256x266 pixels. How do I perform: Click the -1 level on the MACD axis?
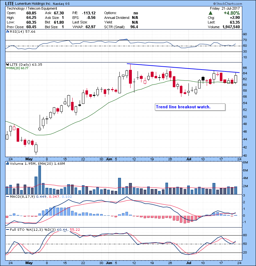pos(244,222)
